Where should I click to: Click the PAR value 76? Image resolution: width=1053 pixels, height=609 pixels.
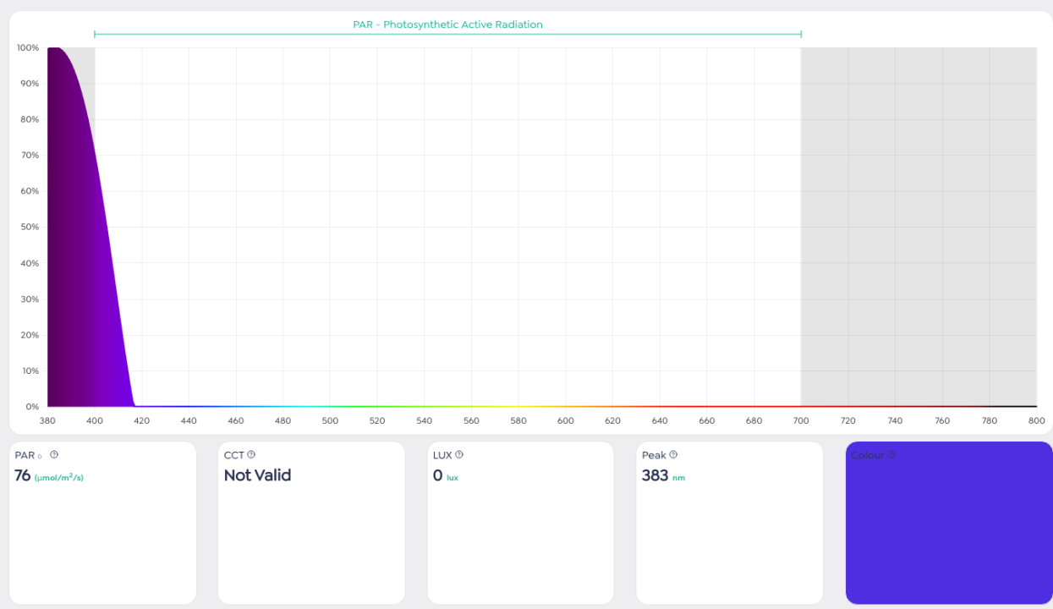(22, 475)
